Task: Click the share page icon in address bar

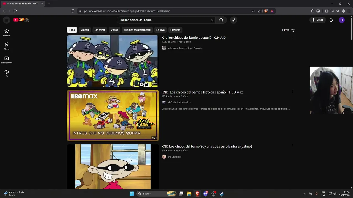Action: click(259, 11)
